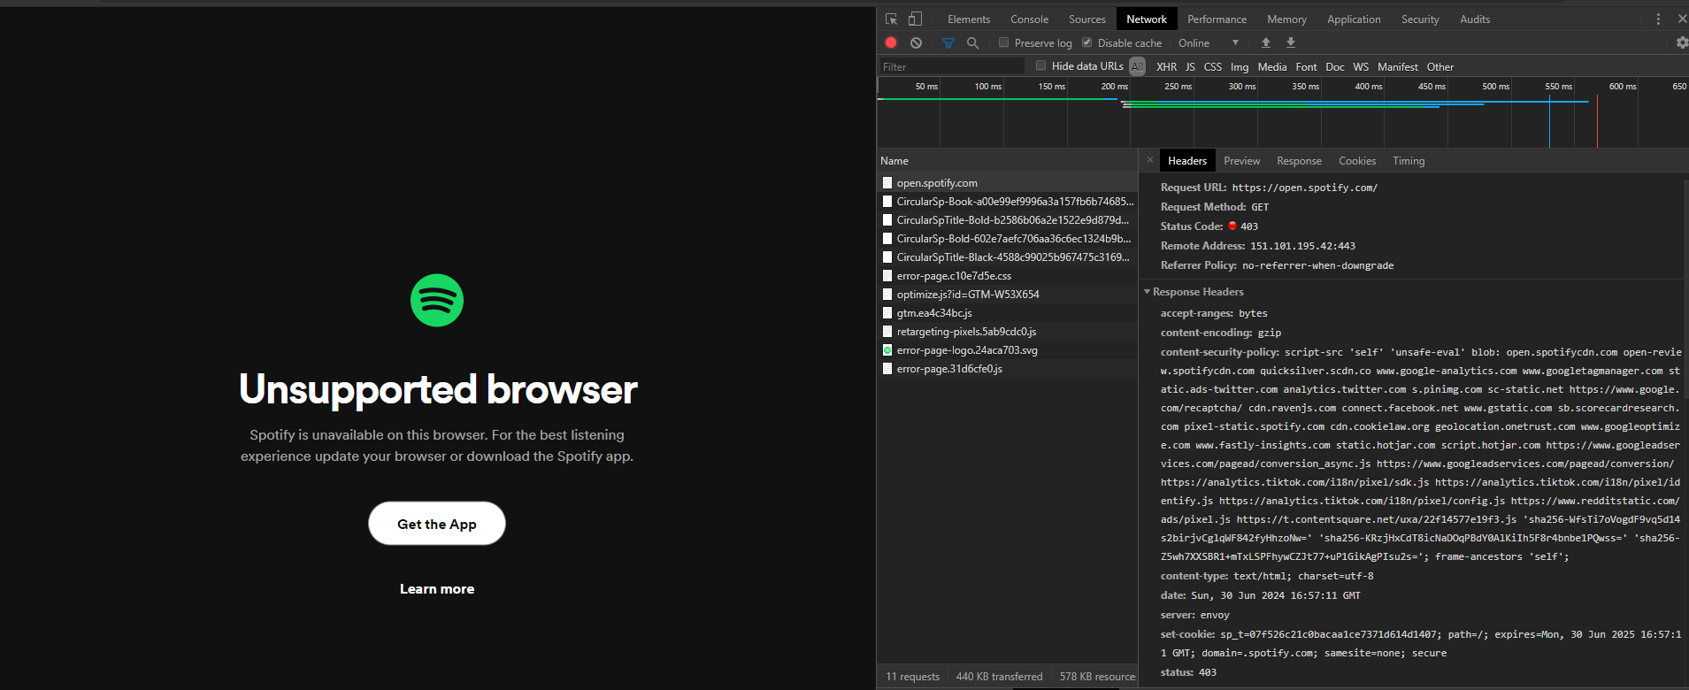The height and width of the screenshot is (690, 1689).
Task: Open the Memory tab
Action: [1286, 19]
